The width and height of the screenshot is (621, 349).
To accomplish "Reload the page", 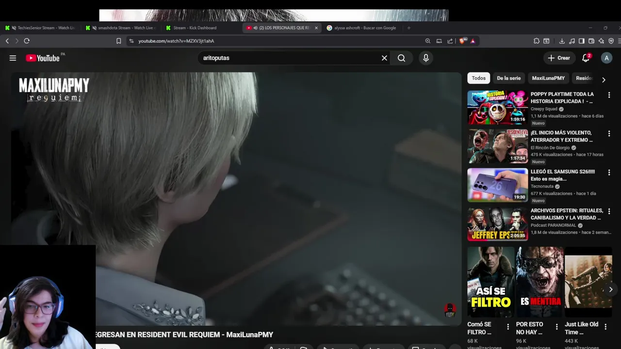I will (27, 41).
